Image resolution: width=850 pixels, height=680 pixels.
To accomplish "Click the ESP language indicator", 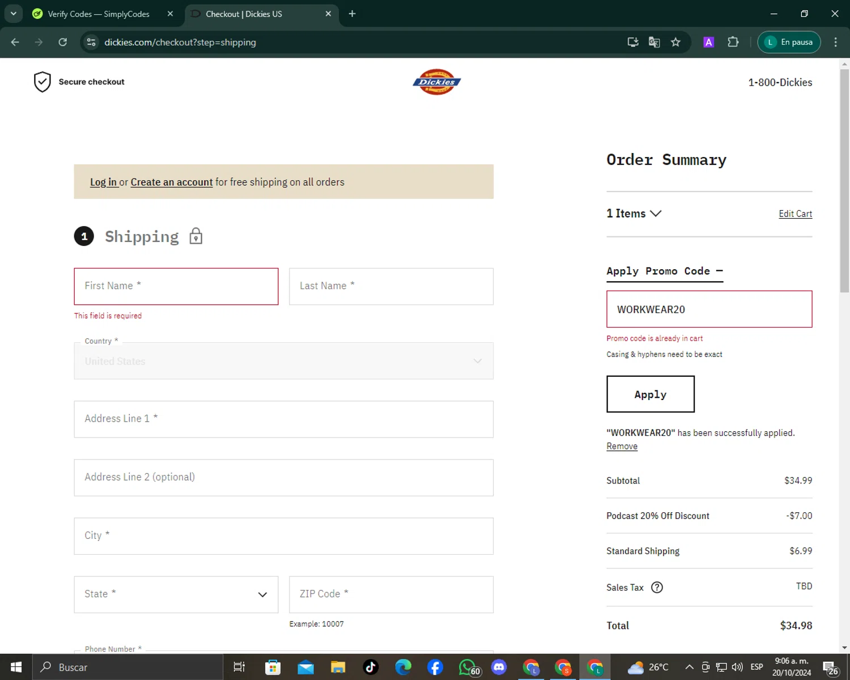I will pos(756,667).
